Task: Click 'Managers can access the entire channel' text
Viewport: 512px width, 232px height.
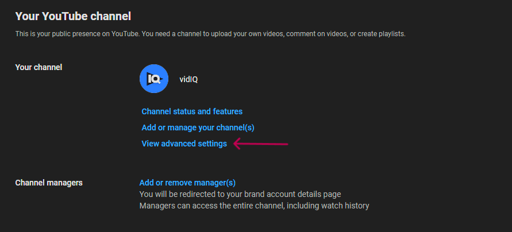Action: (x=254, y=206)
